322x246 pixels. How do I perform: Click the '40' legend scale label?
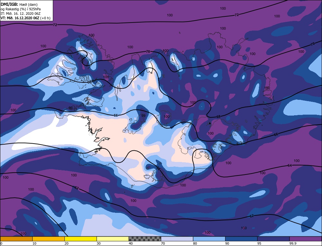pos(131,243)
